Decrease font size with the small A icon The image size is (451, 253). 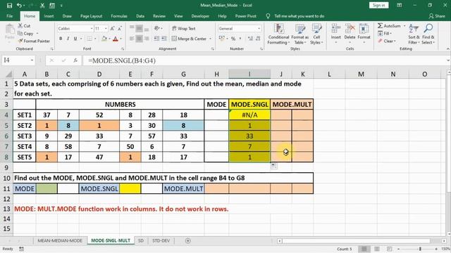(120, 28)
